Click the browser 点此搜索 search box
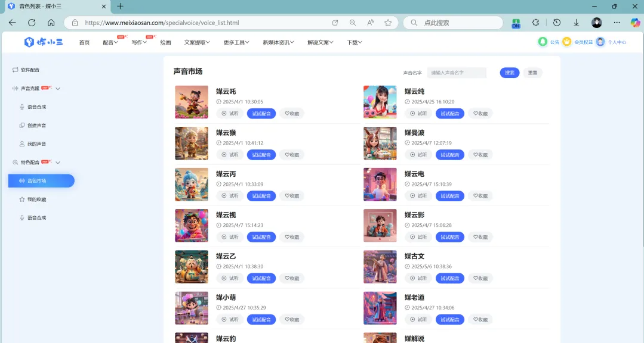This screenshot has height=343, width=644. coord(453,23)
